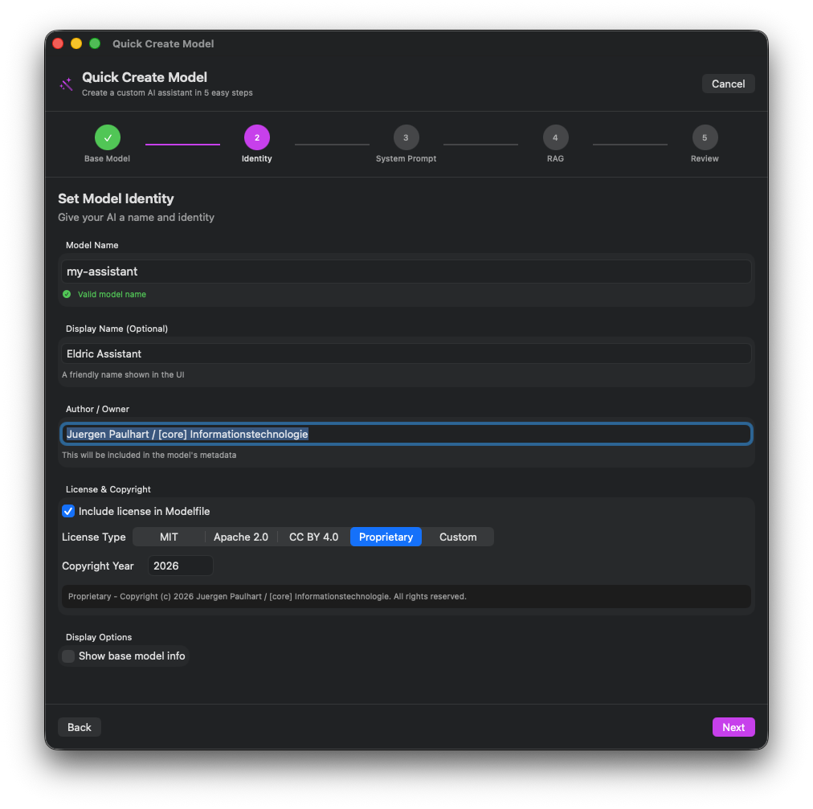Cancel the Quick Create Model wizard
Image resolution: width=813 pixels, height=809 pixels.
(728, 84)
